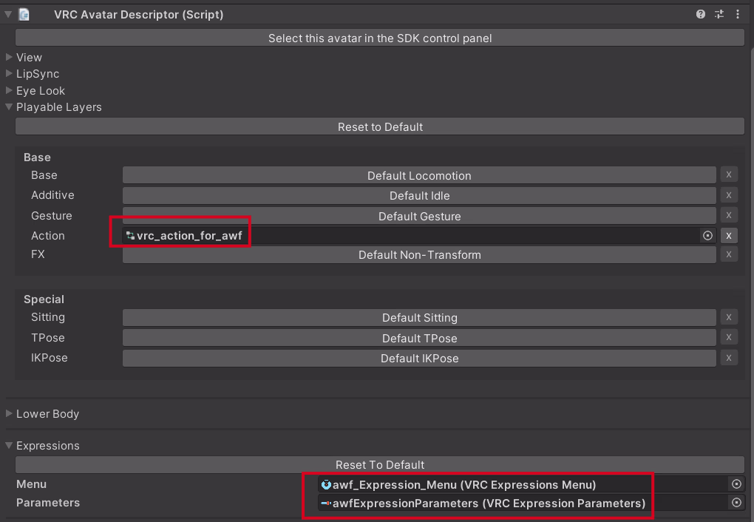Click the awf_Expression_Menu asset icon
The image size is (754, 522).
click(x=326, y=485)
